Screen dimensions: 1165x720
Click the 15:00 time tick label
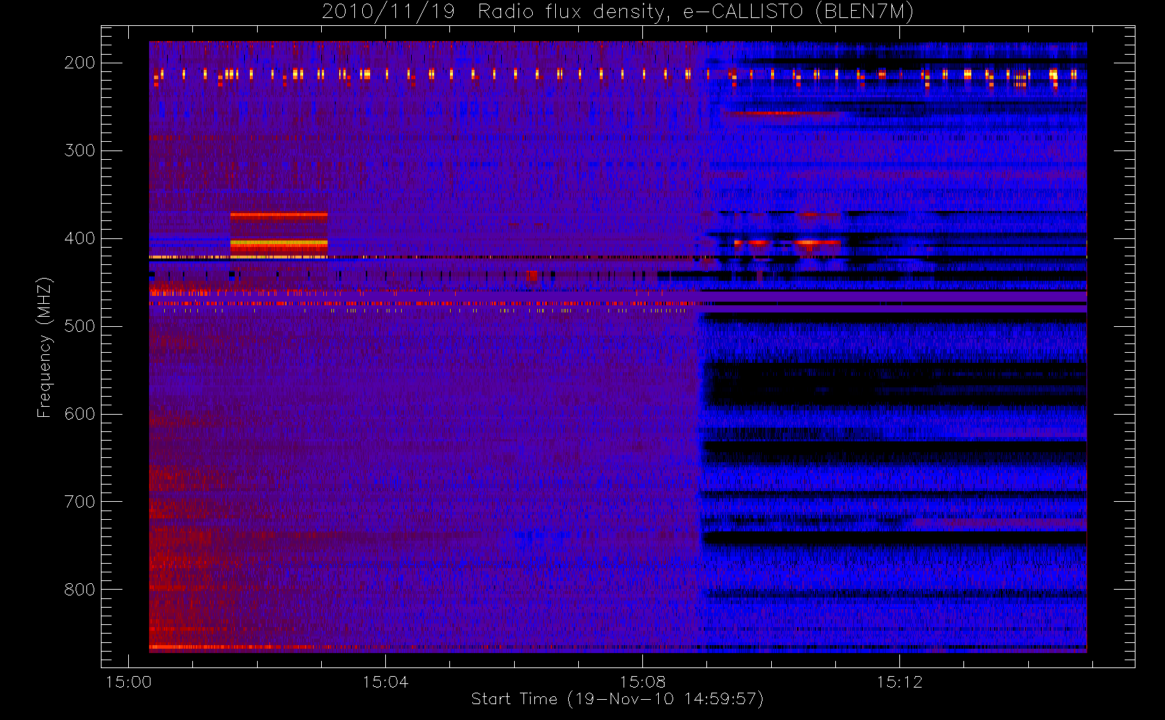[x=129, y=682]
